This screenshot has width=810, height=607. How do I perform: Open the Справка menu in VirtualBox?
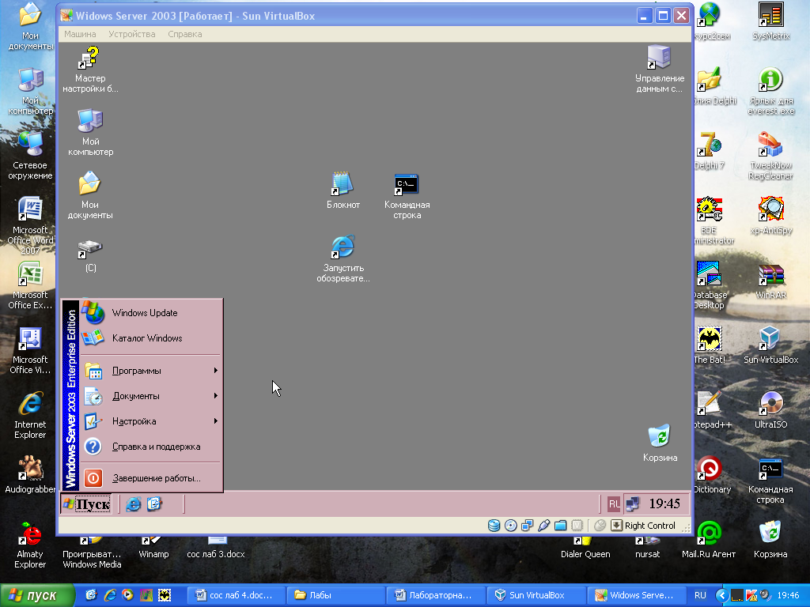click(x=185, y=34)
